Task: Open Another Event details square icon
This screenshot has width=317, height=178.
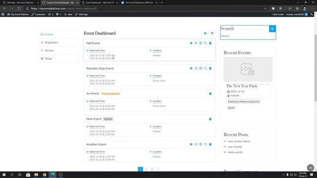Action: (x=191, y=144)
